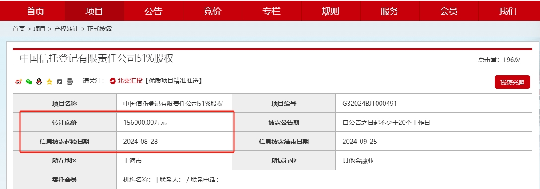Screen dimensions: 540x189
Task: Click the red 北交汇投 logo icon
Action: point(113,81)
